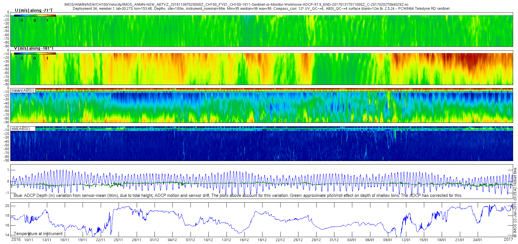The height and width of the screenshot is (244, 518).
Task: Click the 24/01 date tick label
Action: point(478,240)
